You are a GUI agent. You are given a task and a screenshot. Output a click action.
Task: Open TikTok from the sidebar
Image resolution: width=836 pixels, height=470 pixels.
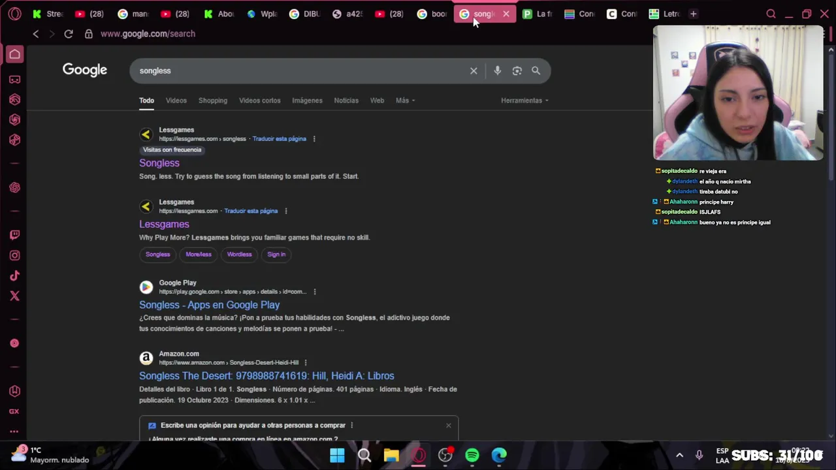coord(14,276)
